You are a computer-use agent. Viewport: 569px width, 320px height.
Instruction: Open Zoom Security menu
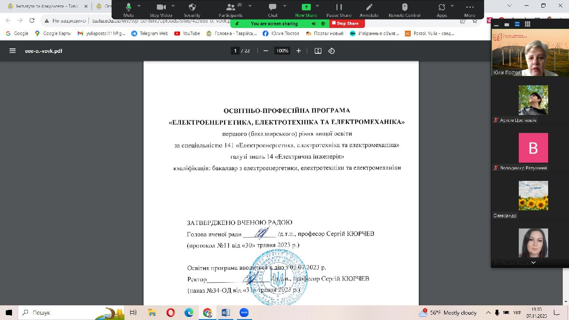tap(192, 9)
